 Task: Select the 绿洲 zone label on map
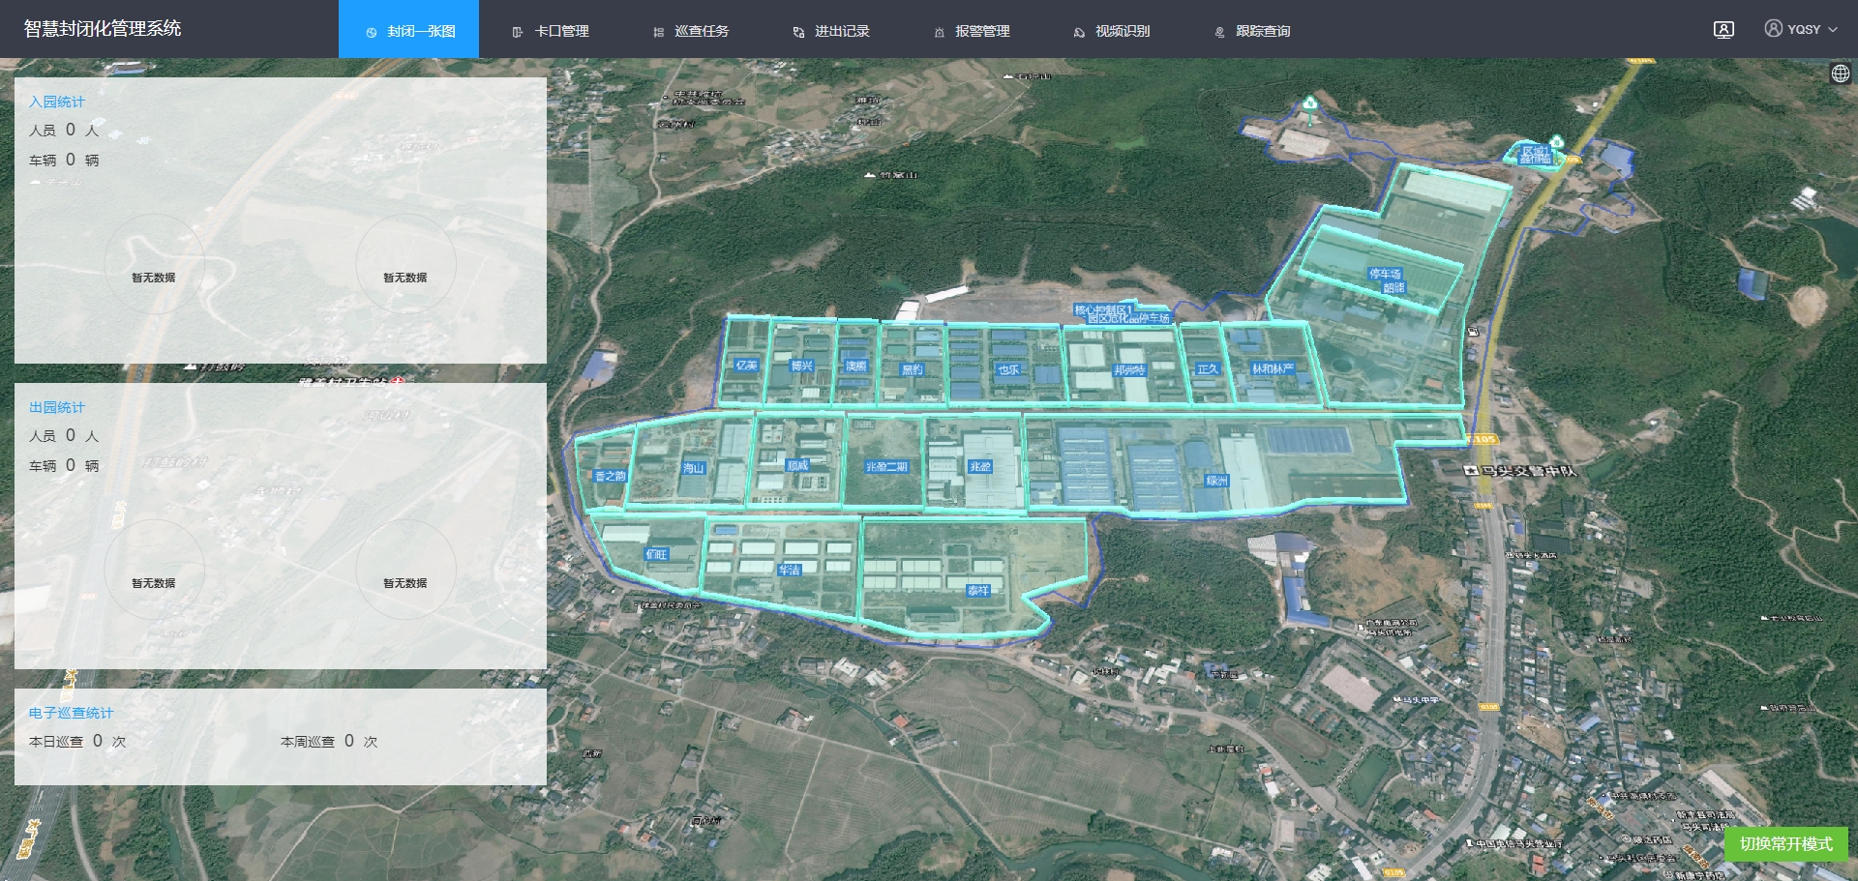click(x=1216, y=481)
